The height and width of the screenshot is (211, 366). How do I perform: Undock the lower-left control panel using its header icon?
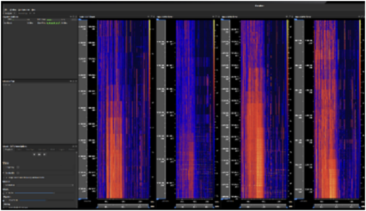(x=73, y=147)
